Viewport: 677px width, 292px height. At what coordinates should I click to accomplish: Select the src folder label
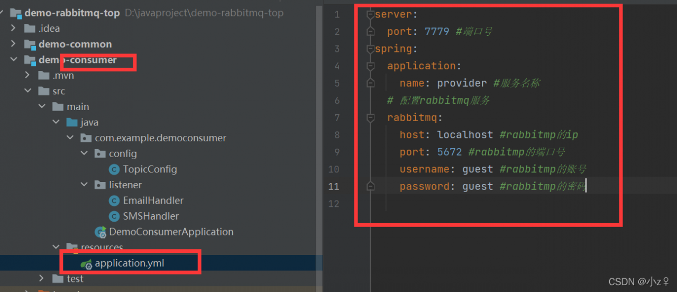click(59, 91)
